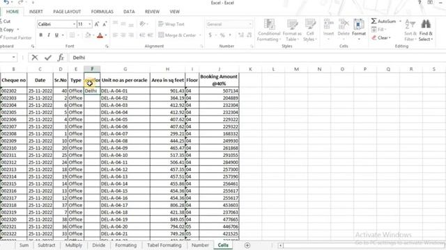446x250 pixels.
Task: Toggle Italic formatting button
Action: [49, 35]
